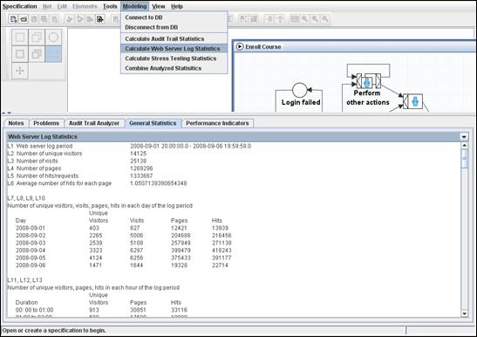The image size is (477, 337).
Task: Select the drag/move net palette tool
Action: pos(20,71)
